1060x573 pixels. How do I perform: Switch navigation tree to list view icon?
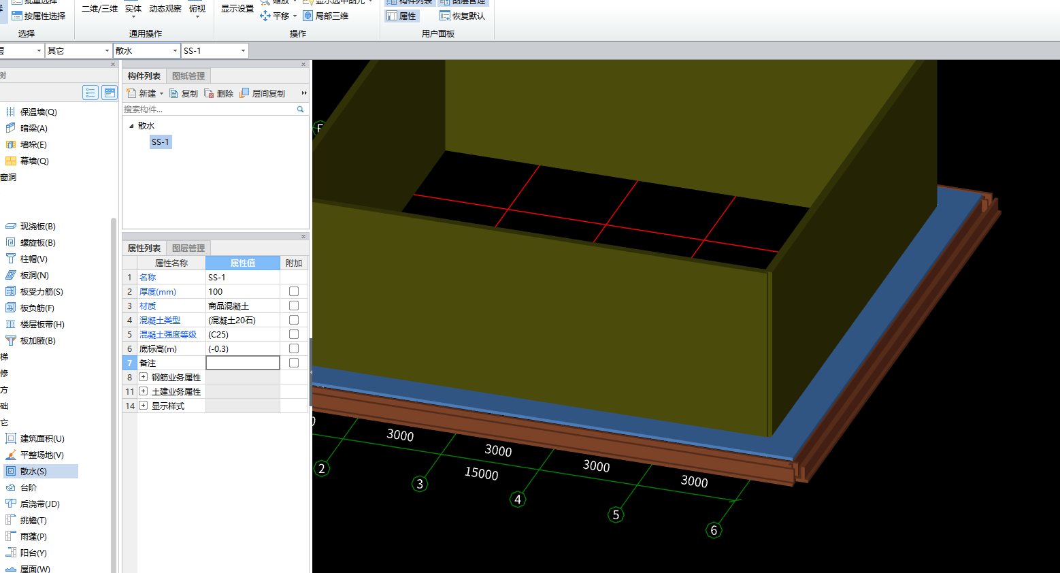pos(90,93)
